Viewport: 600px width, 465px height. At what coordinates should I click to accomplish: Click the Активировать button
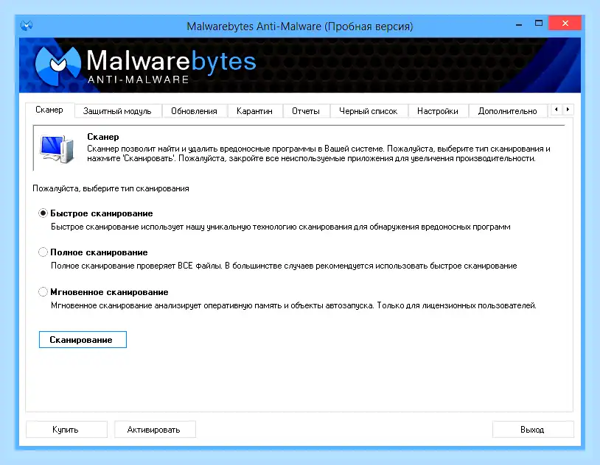[155, 430]
